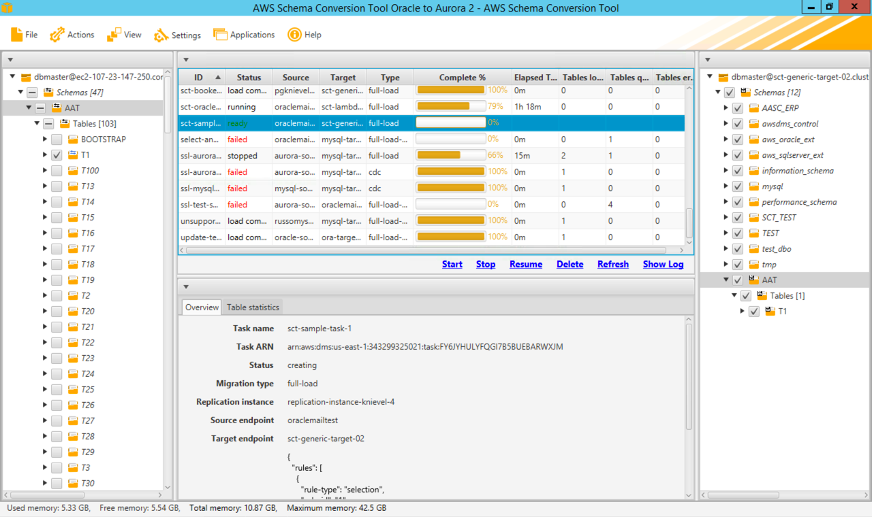Click the Tables [103] folder icon

pos(65,124)
